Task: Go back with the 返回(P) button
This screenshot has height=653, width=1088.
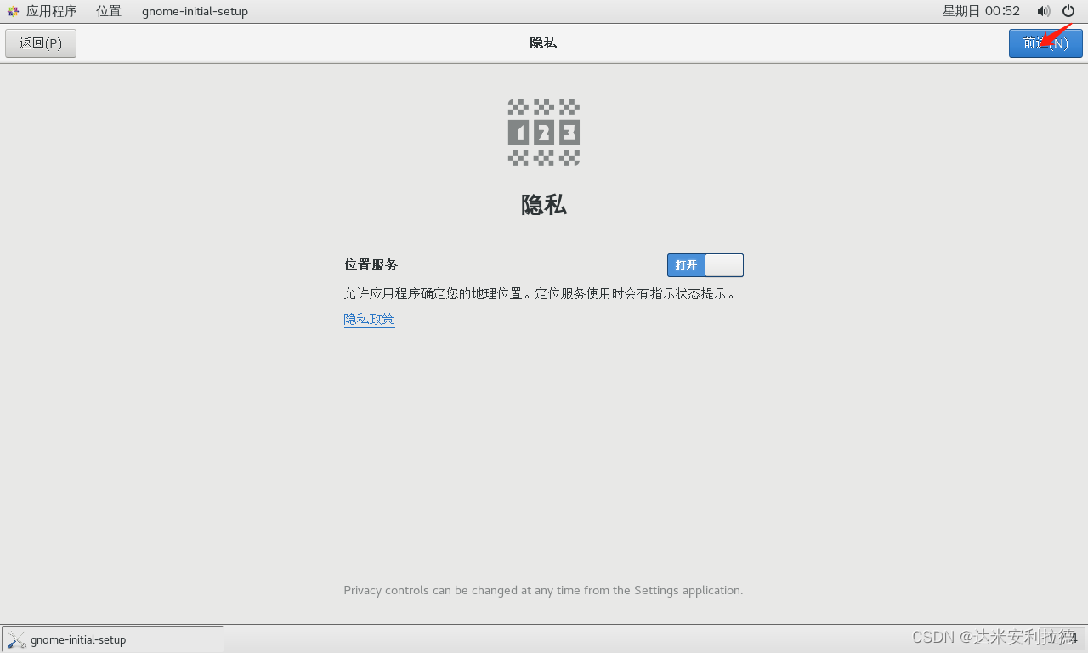Action: click(41, 43)
